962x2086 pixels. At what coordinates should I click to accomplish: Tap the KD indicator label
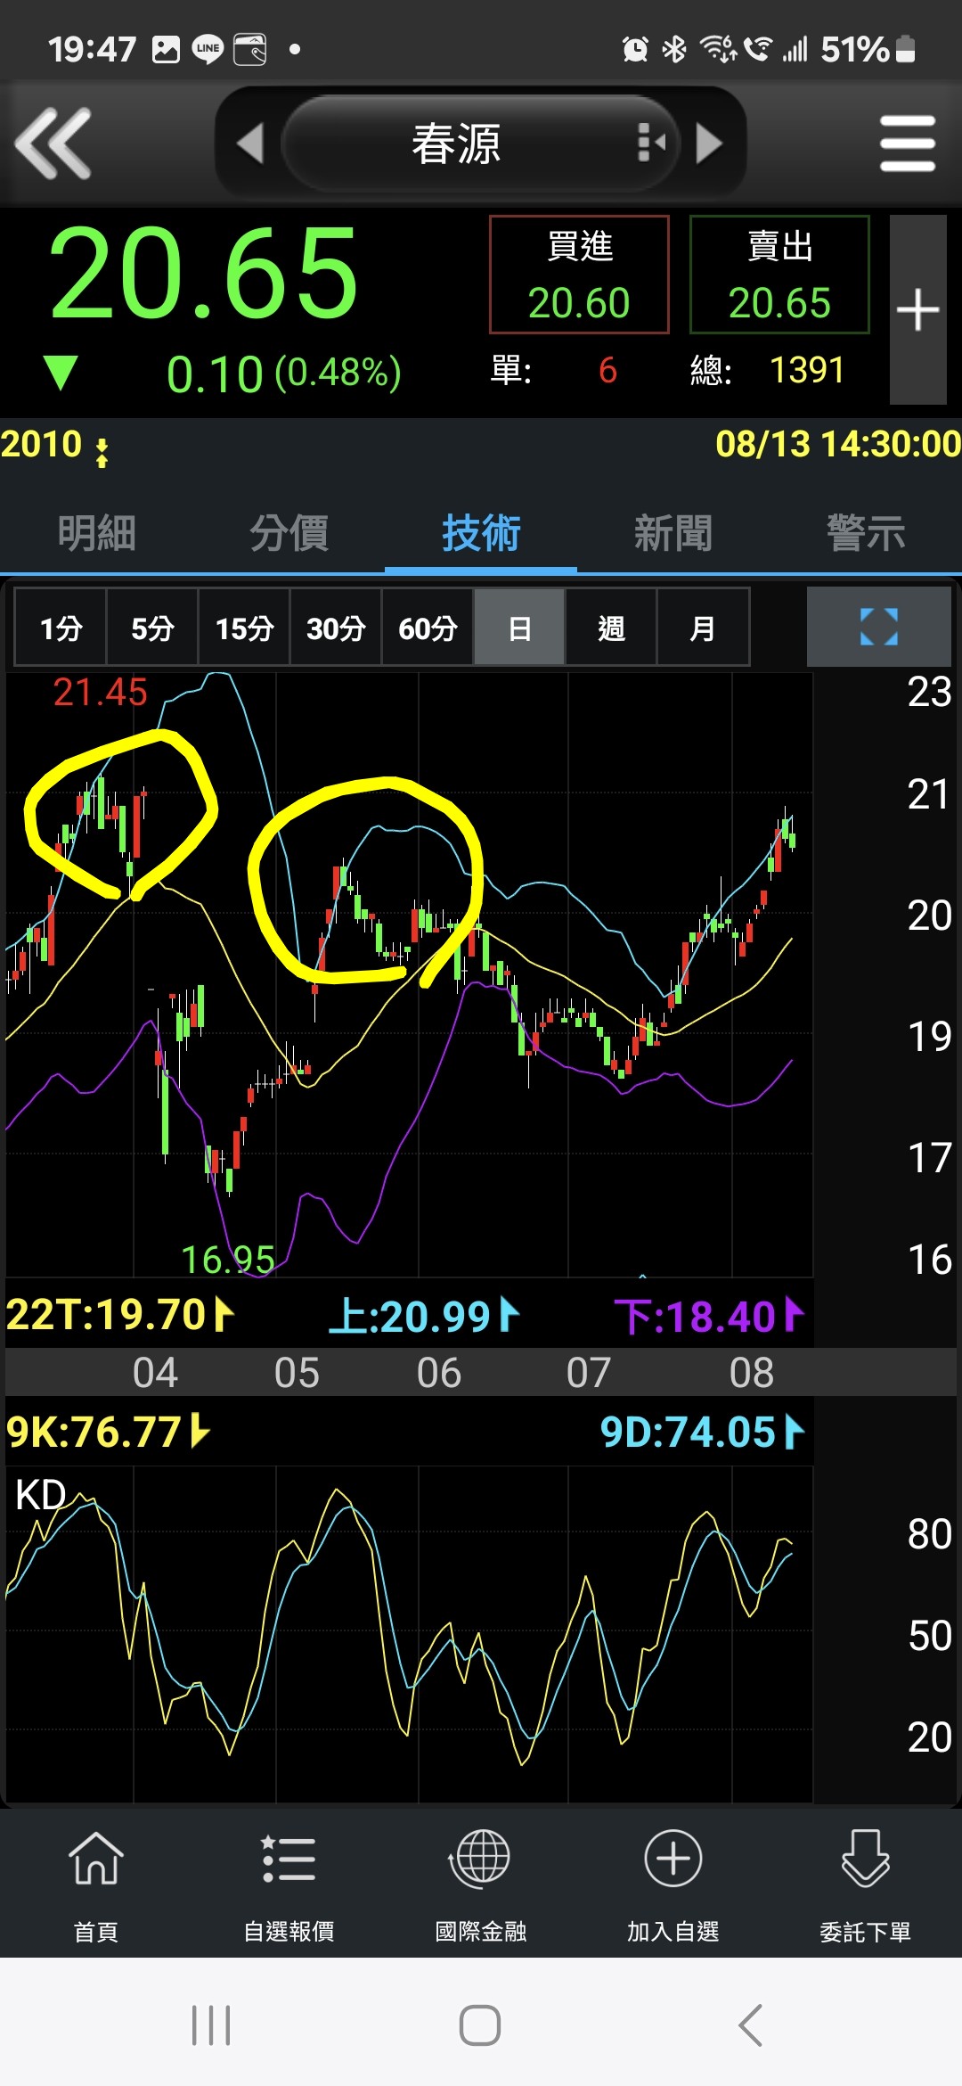click(41, 1495)
